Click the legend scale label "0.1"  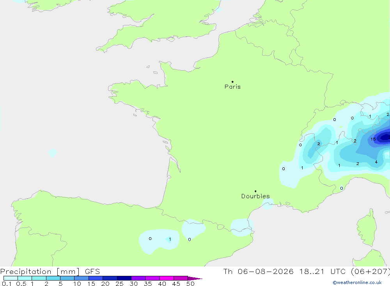[x=7, y=284]
